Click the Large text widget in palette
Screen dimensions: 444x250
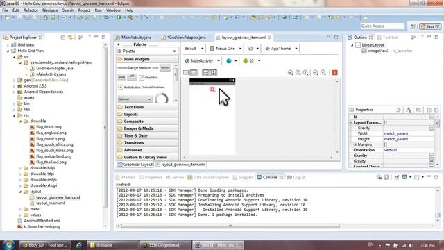click(133, 68)
